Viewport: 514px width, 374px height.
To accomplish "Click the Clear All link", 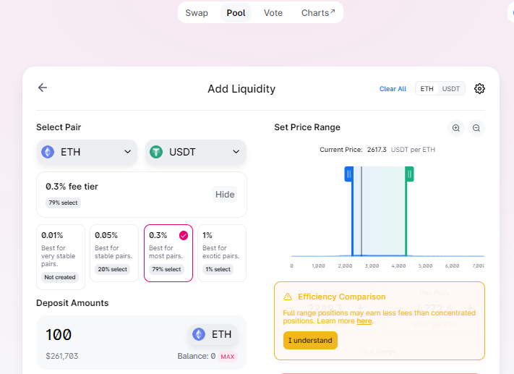I will click(x=393, y=89).
